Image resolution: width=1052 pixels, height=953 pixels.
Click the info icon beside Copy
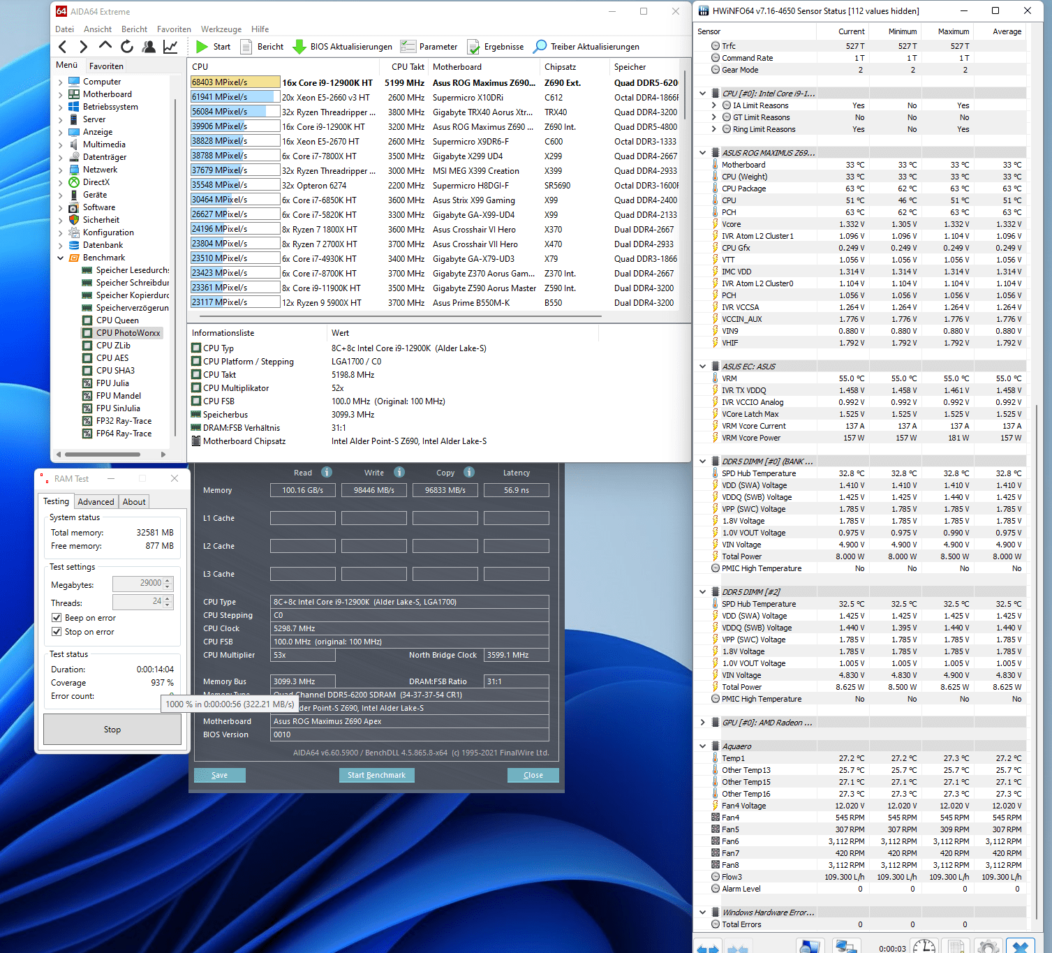pos(469,472)
